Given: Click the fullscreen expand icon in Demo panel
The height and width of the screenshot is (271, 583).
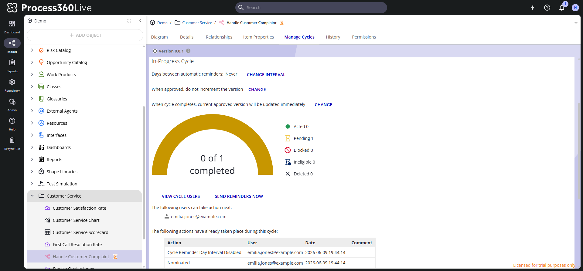Looking at the screenshot, I should (x=129, y=21).
